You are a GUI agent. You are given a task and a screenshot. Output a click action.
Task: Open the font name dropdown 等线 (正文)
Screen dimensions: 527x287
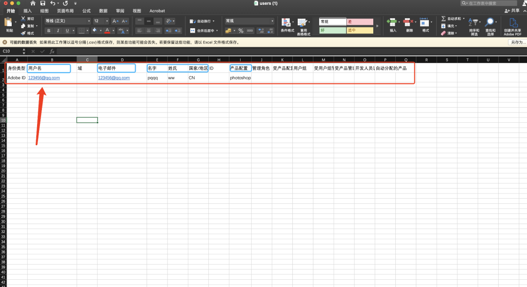89,21
